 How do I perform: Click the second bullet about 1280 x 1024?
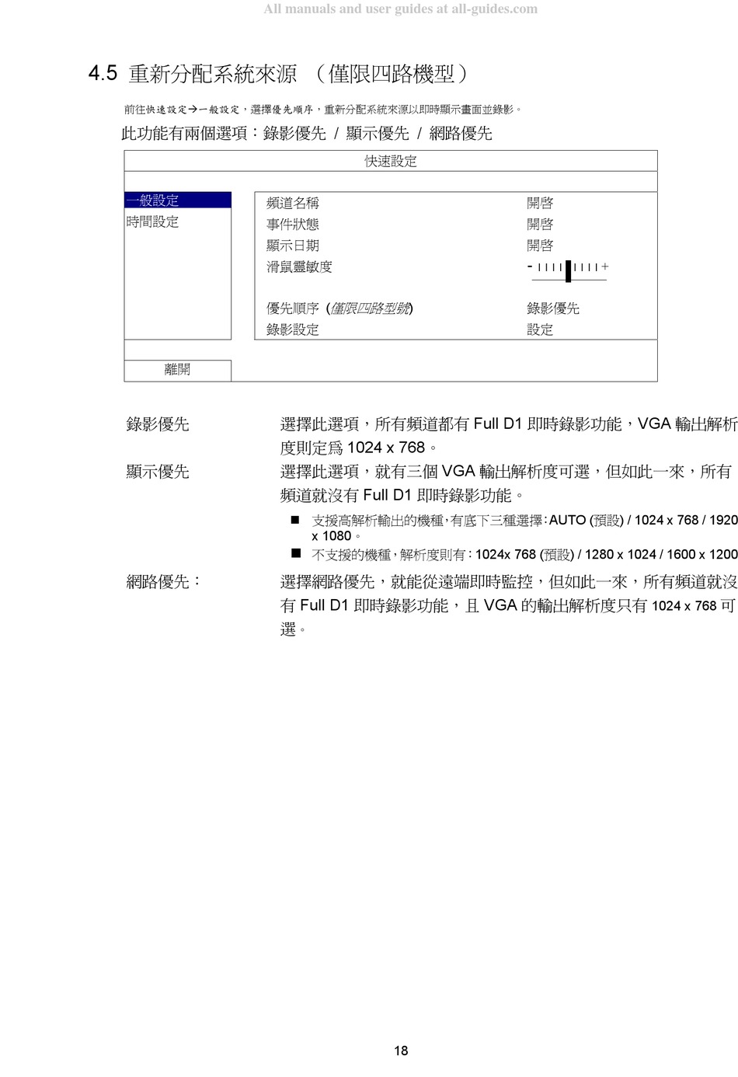514,554
